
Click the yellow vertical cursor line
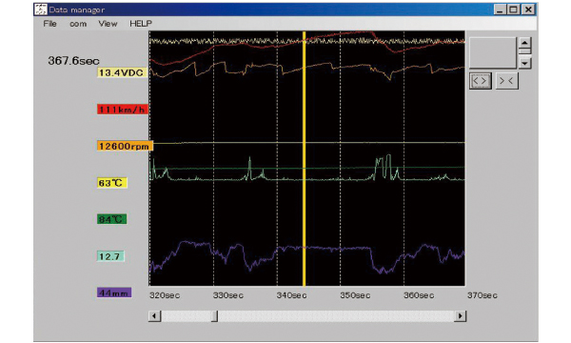(305, 158)
